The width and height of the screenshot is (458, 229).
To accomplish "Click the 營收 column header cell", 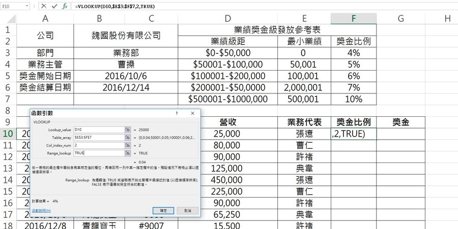I will pos(227,122).
